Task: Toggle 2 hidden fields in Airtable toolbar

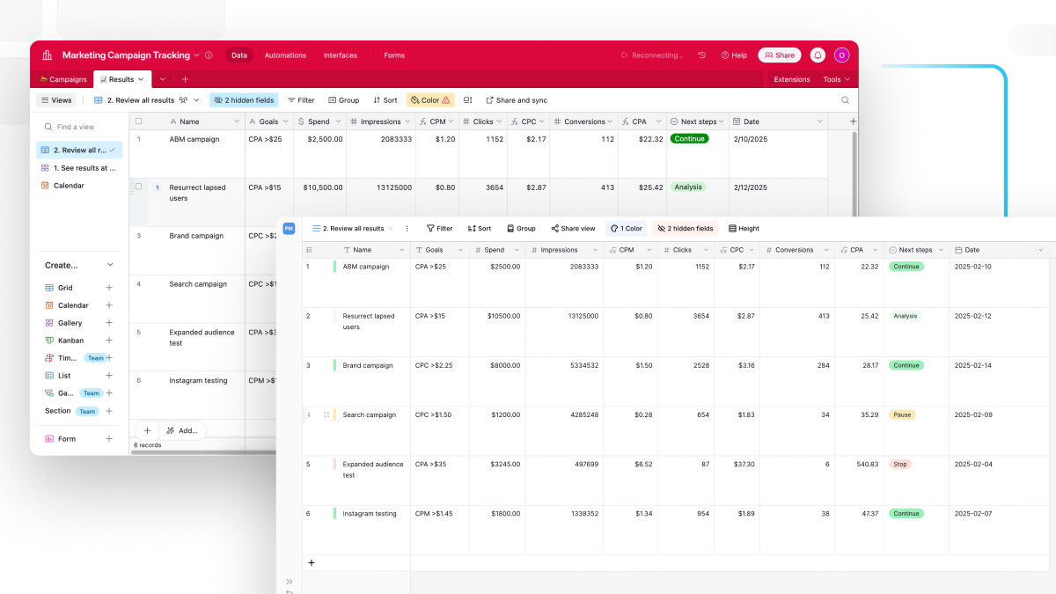Action: (244, 100)
